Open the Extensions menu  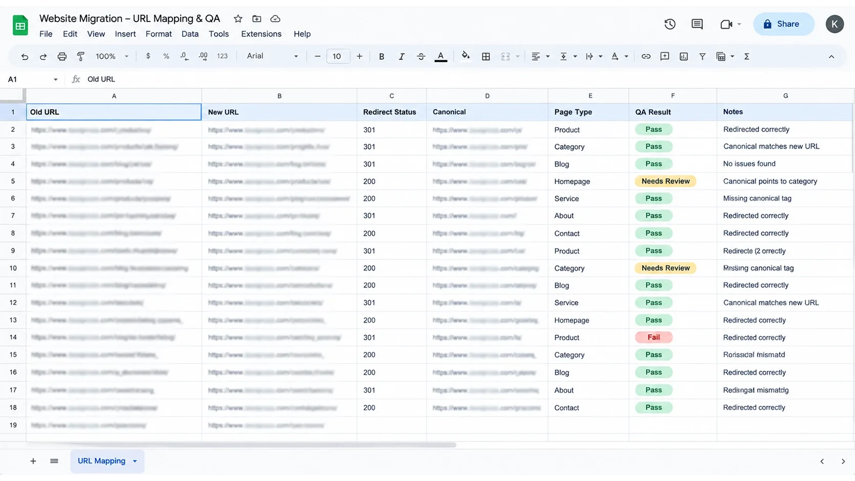coord(261,34)
